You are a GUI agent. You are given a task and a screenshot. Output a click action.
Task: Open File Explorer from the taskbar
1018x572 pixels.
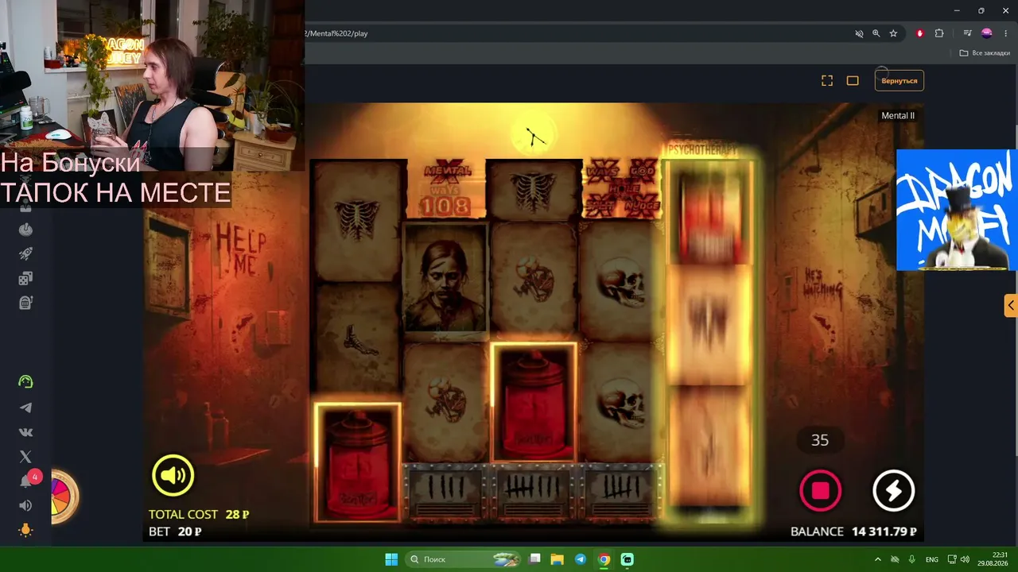[x=558, y=559]
